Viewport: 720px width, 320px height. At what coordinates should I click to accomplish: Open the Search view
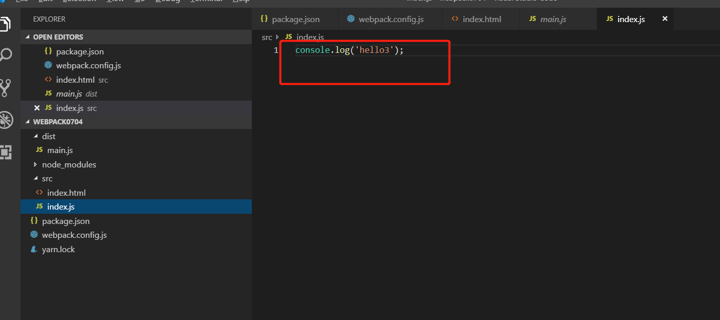6,54
